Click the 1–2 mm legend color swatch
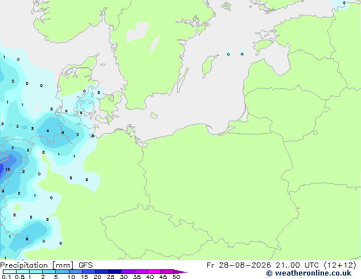Image resolution: width=361 pixels, height=279 pixels. click(36, 272)
